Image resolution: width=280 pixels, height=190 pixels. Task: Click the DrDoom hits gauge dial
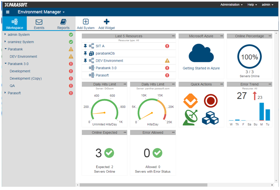tap(104, 109)
